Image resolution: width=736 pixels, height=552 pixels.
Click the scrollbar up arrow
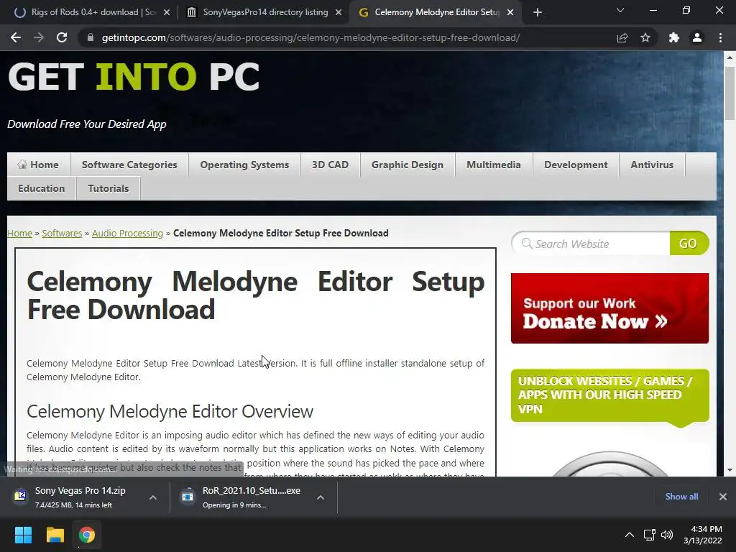pyautogui.click(x=730, y=57)
